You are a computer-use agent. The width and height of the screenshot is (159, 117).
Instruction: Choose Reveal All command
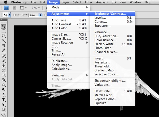(69, 55)
